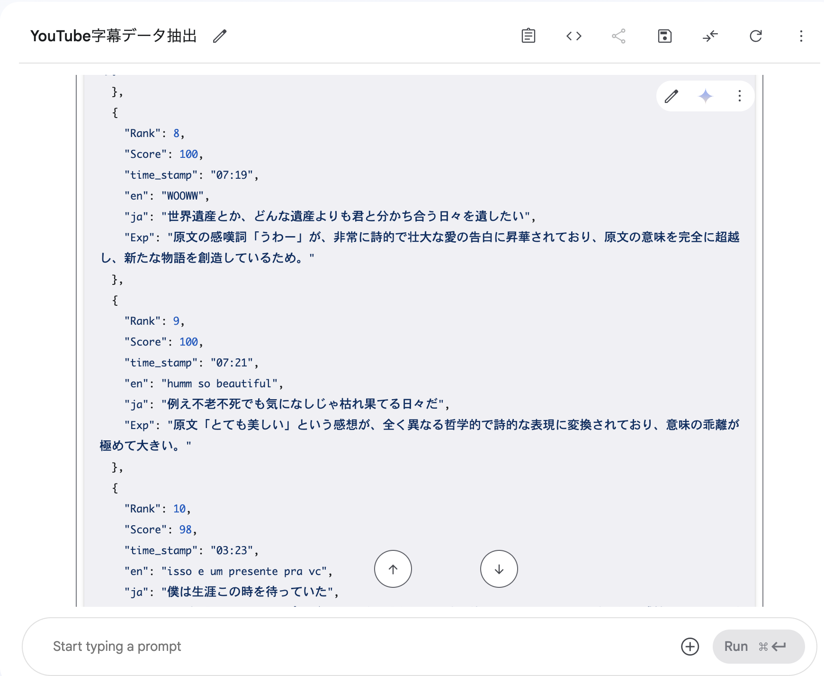The width and height of the screenshot is (824, 676).
Task: Open the top-right overflow menu
Action: click(801, 36)
